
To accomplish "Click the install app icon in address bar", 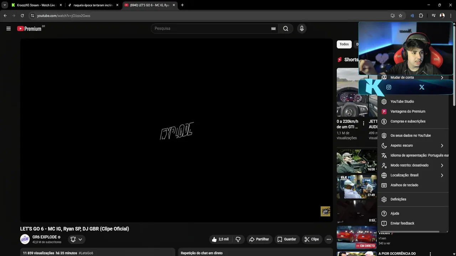I will point(393,16).
